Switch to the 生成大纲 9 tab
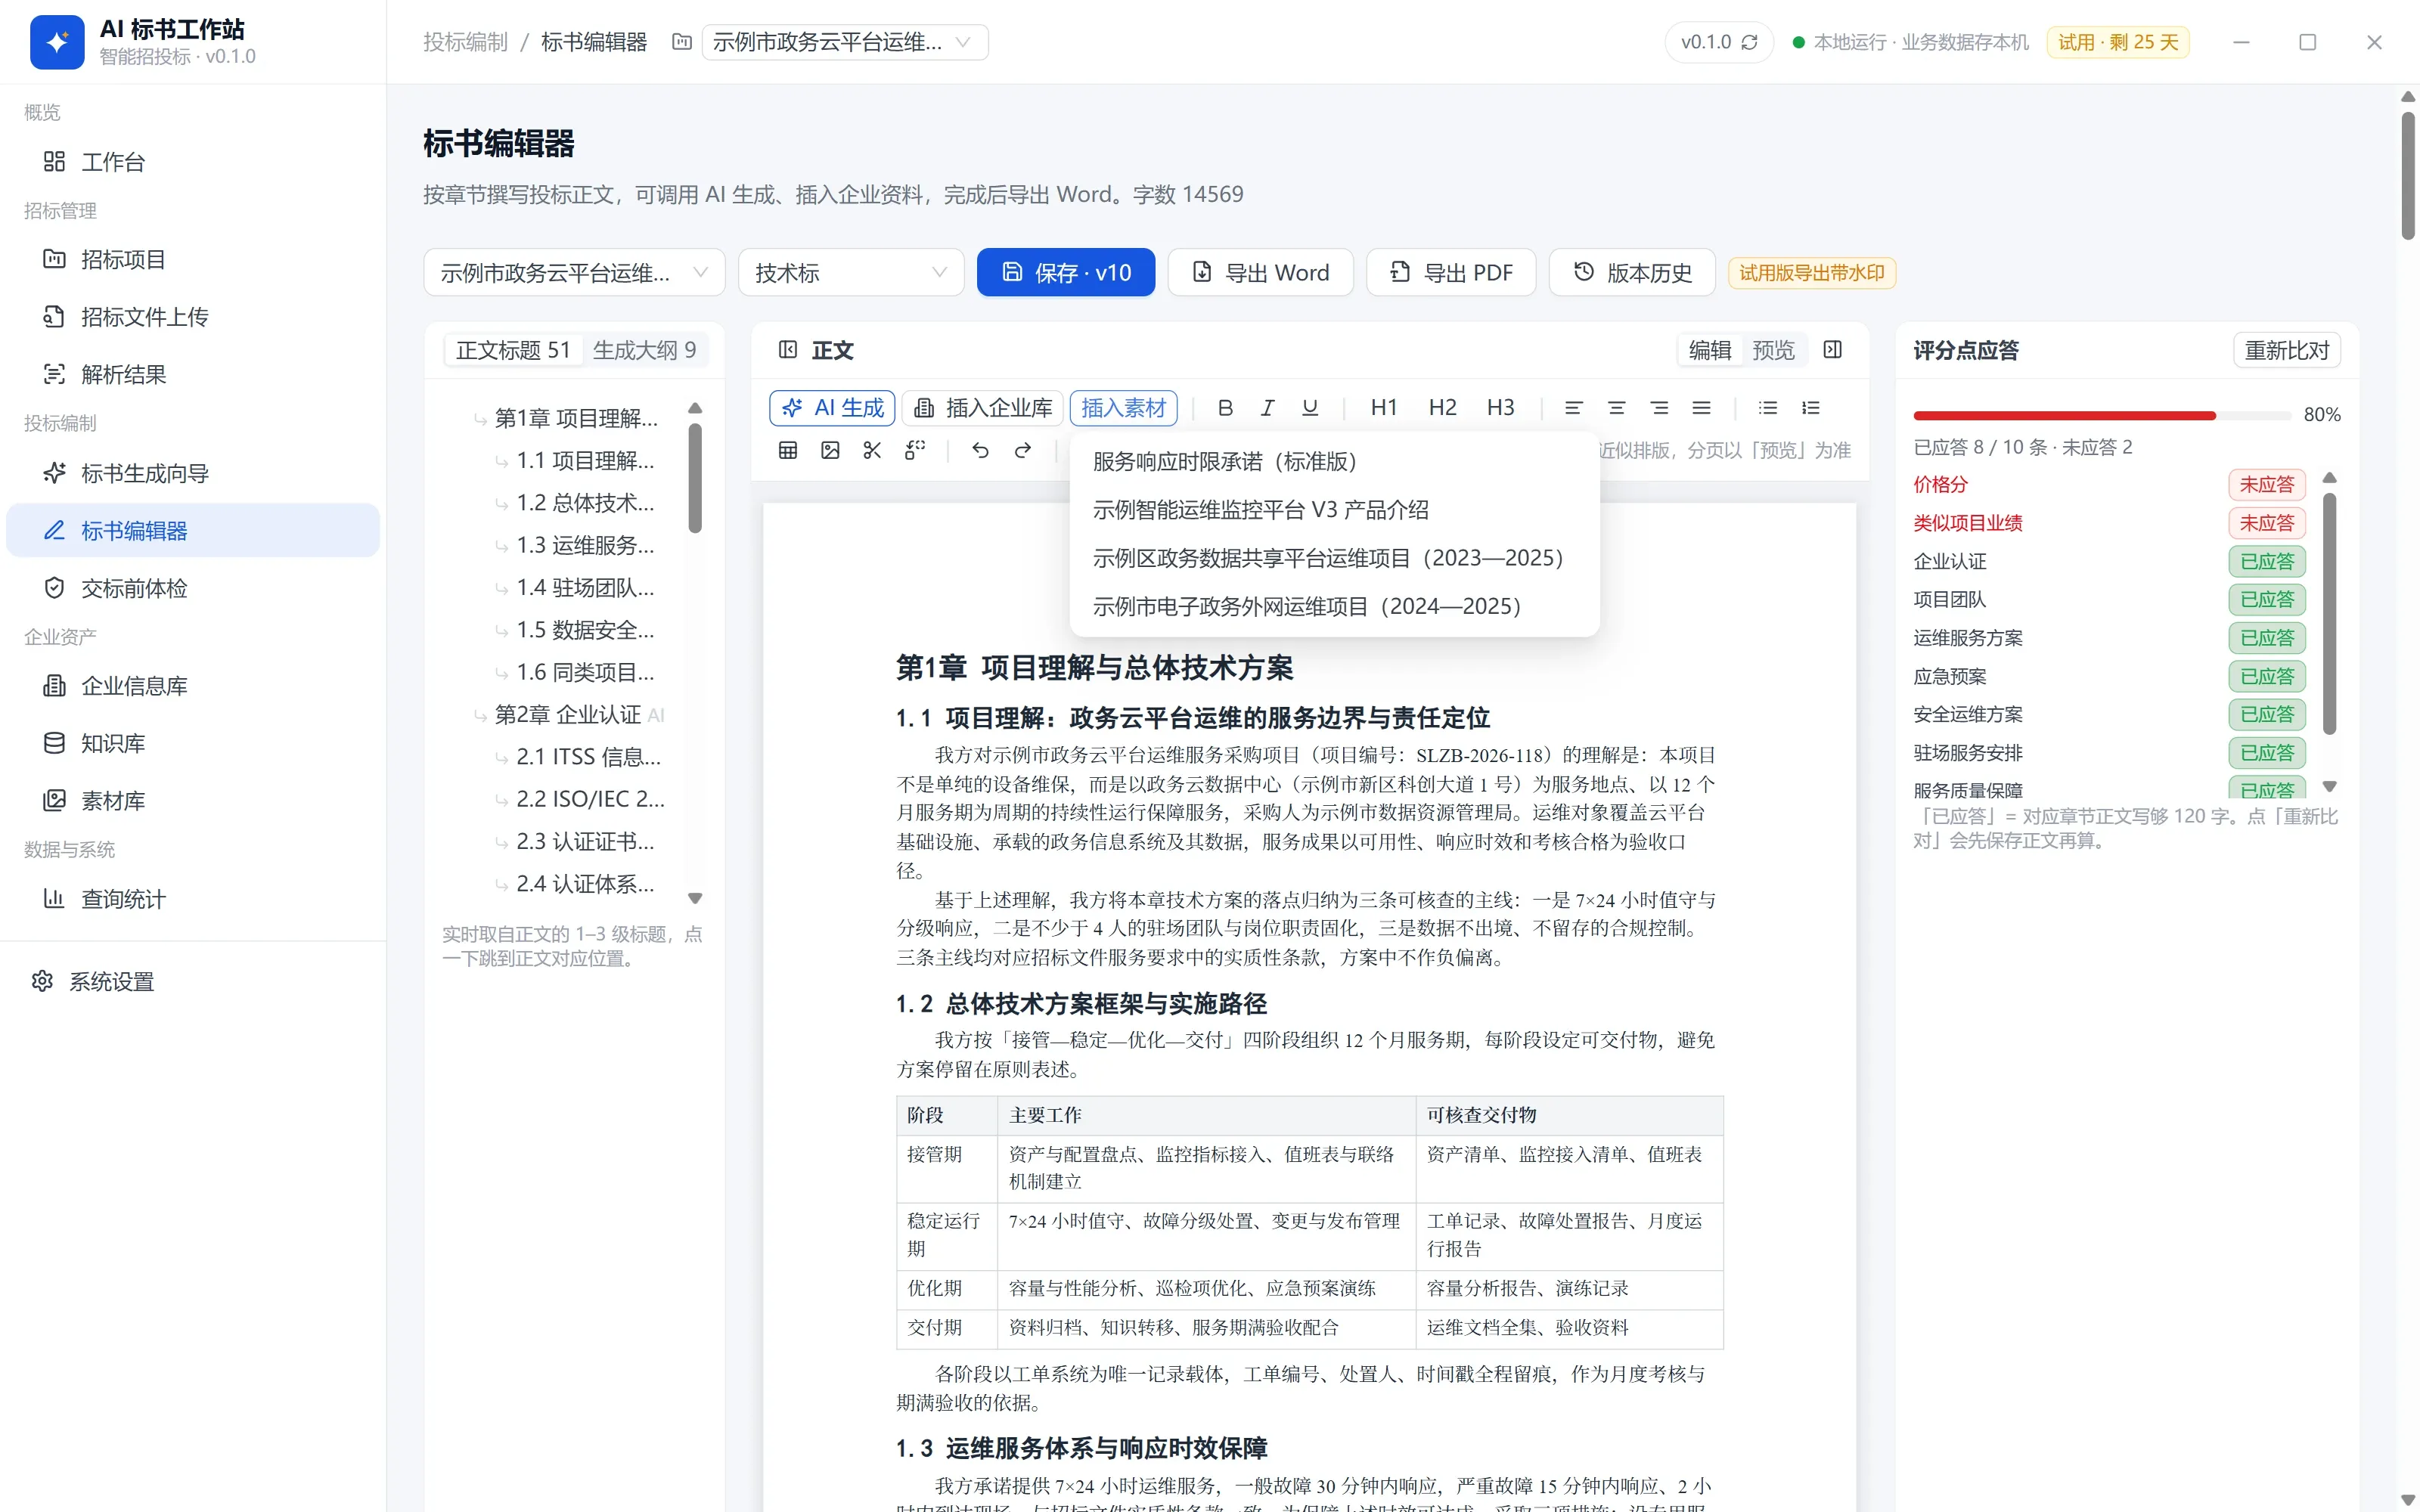The image size is (2420, 1512). click(x=644, y=350)
